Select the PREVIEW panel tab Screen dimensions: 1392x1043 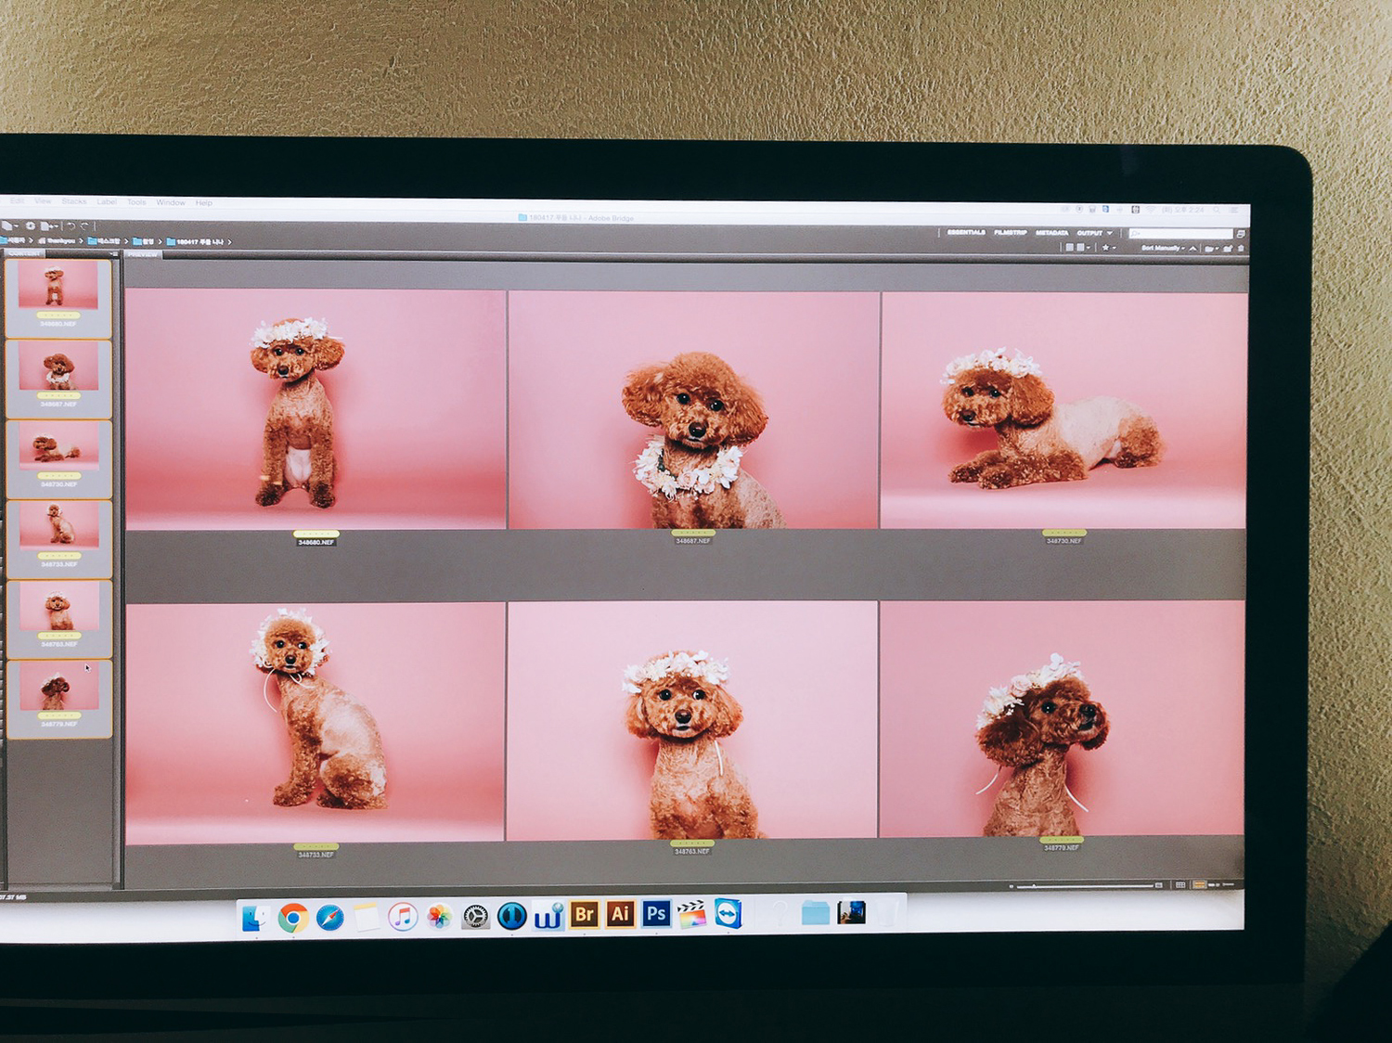(x=142, y=254)
